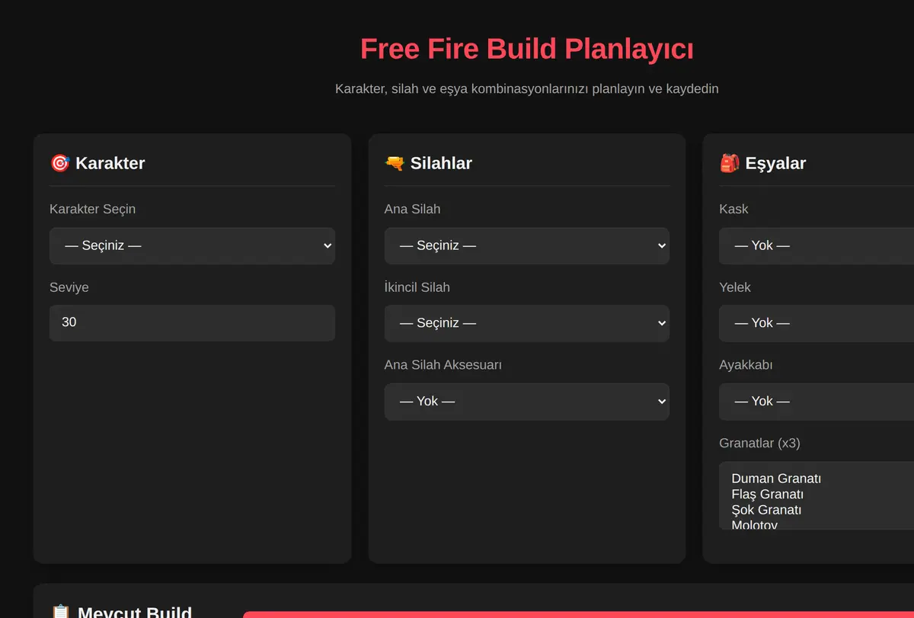Click the Mevcut Build heading
Screen dimensions: 914x618
[135, 612]
